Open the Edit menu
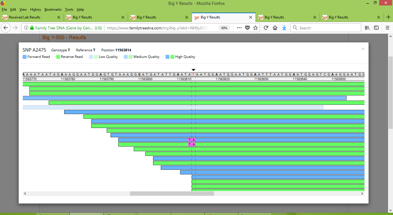 13,10
